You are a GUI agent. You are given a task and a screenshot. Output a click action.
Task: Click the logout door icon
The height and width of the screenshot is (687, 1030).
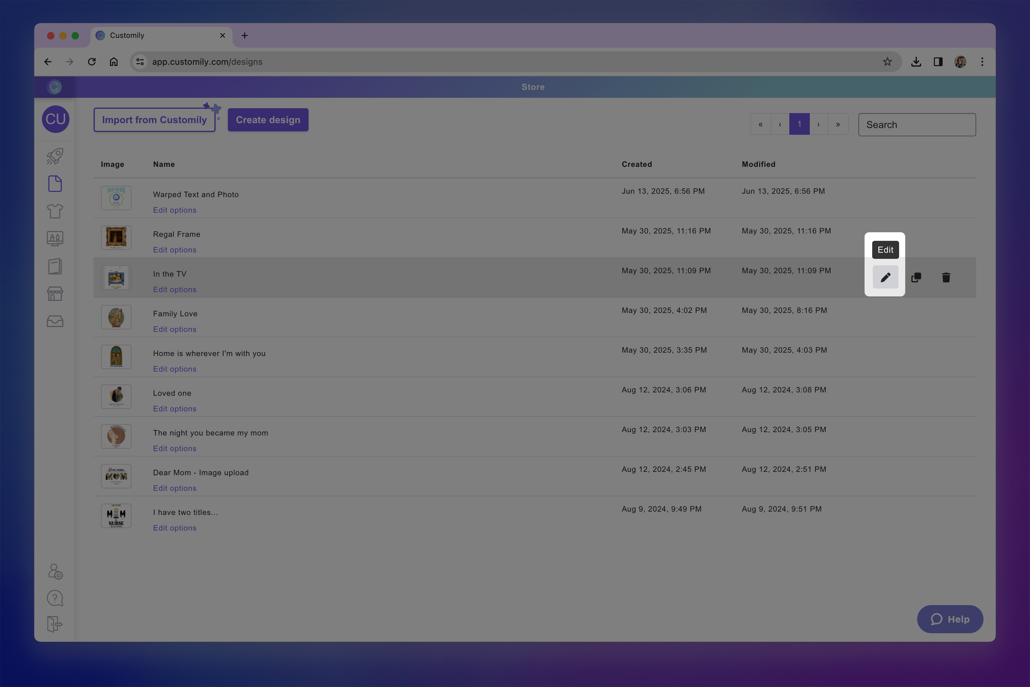point(55,624)
